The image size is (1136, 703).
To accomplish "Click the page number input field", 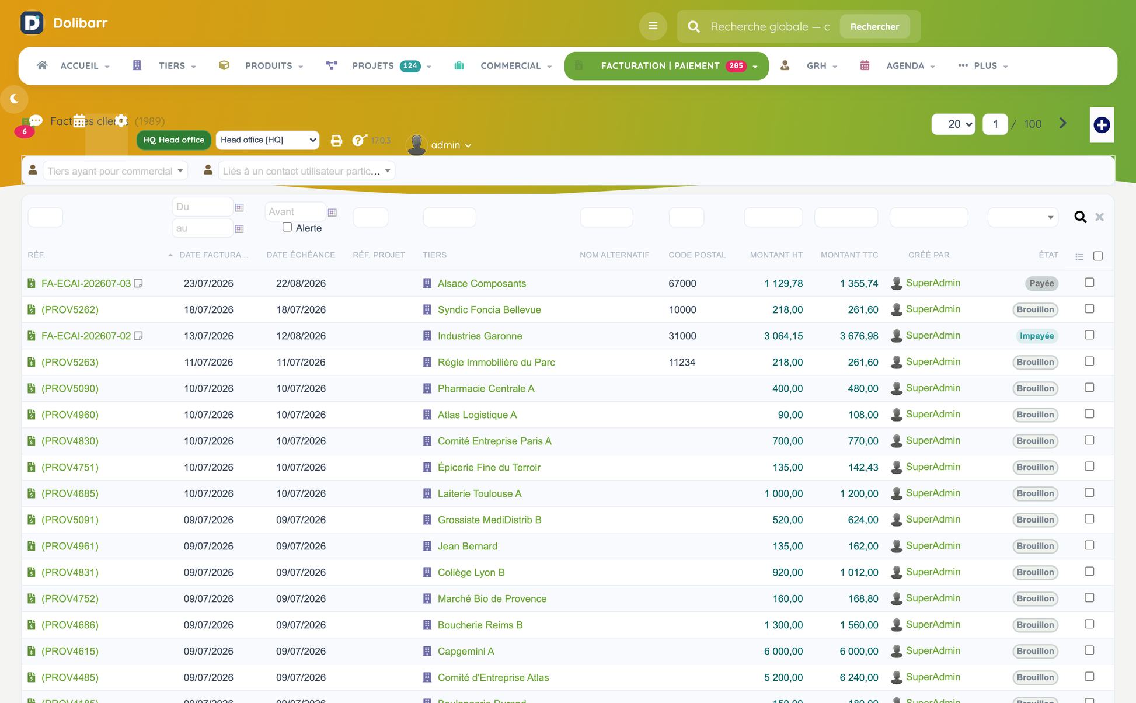I will click(995, 124).
